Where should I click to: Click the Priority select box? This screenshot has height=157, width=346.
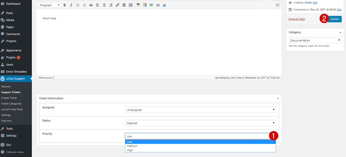[x=201, y=136]
